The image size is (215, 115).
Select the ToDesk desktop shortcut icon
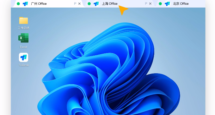[x=24, y=57]
